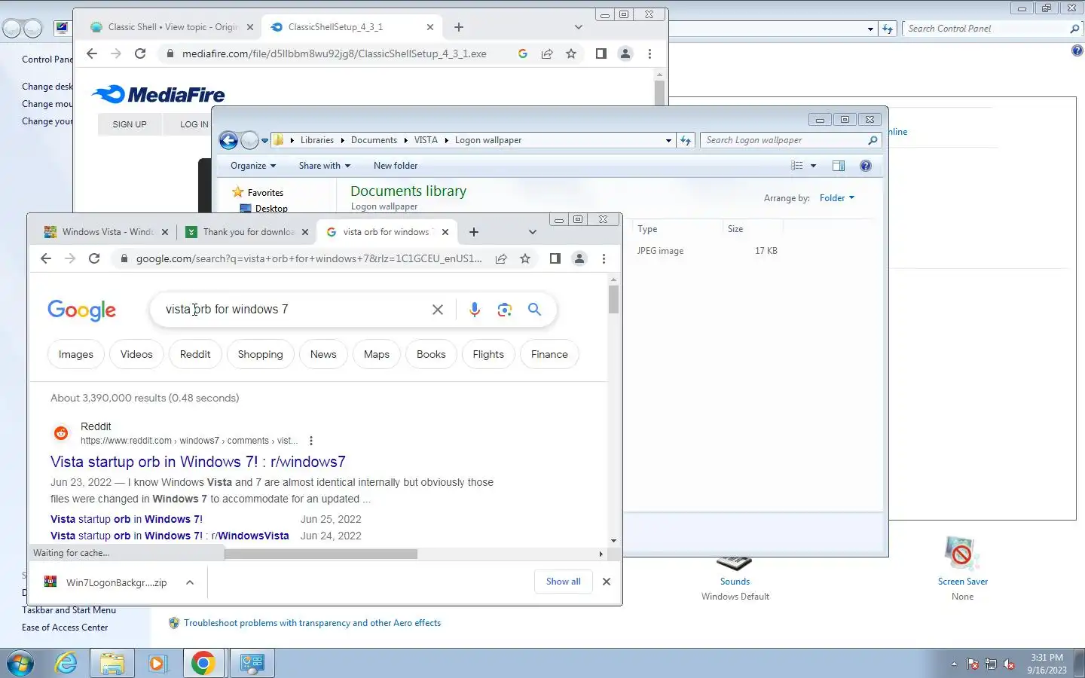This screenshot has height=678, width=1085.
Task: Click Show all downloads button
Action: pyautogui.click(x=564, y=582)
